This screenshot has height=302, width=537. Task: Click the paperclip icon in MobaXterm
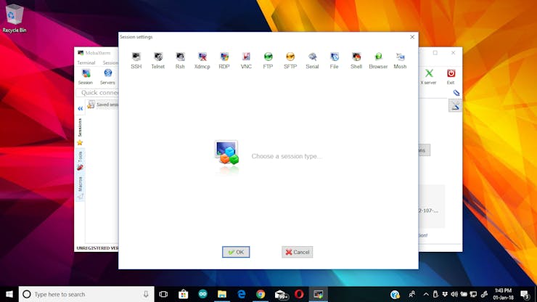456,92
